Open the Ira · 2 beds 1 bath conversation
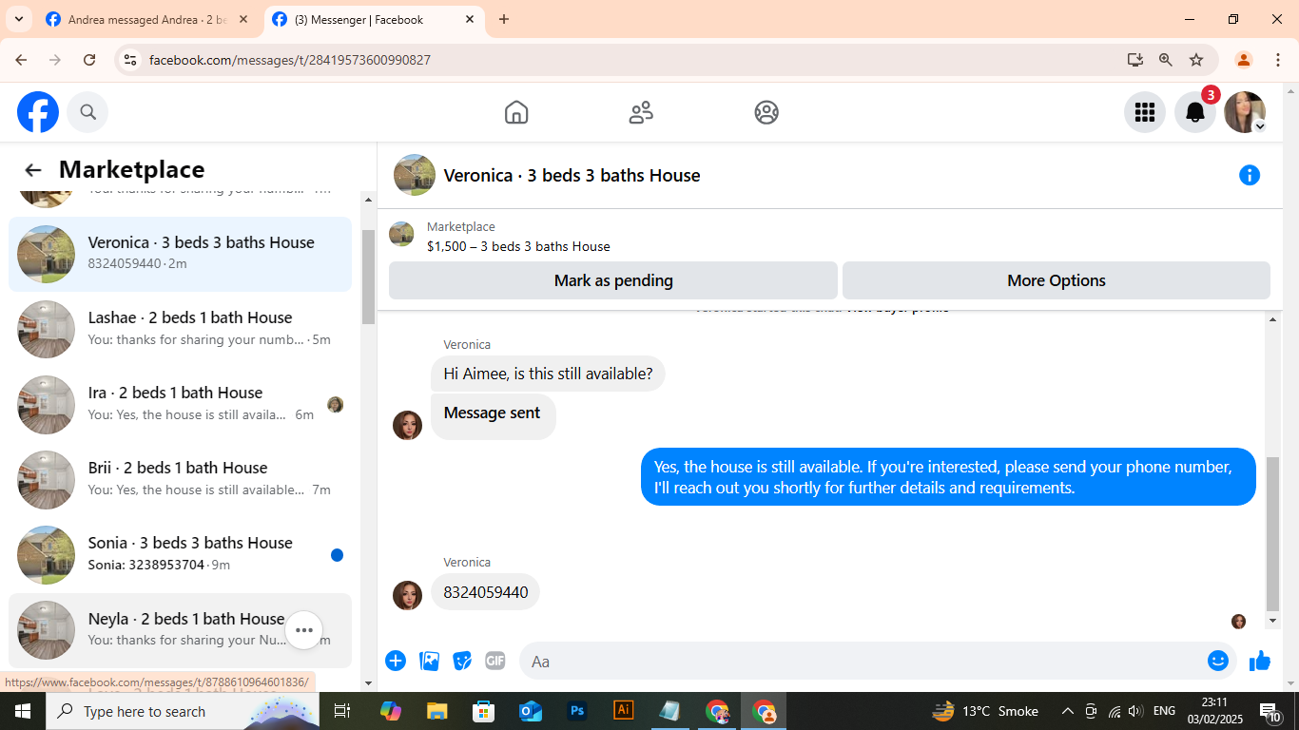 point(181,404)
